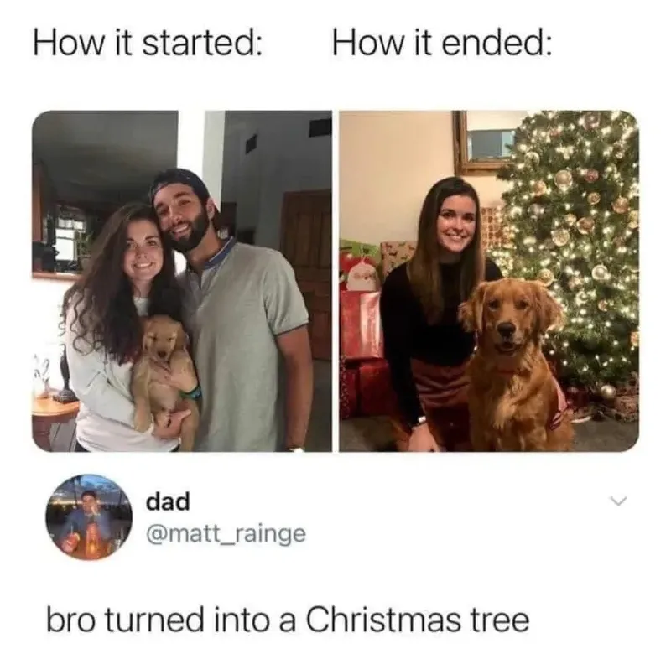Open the right photo with Christmas tree

click(489, 281)
